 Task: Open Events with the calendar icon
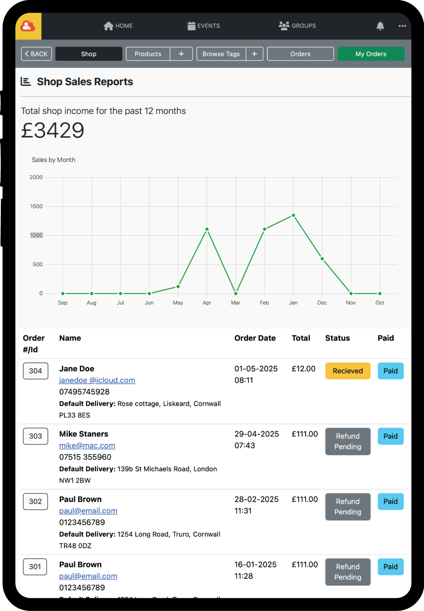(x=192, y=26)
